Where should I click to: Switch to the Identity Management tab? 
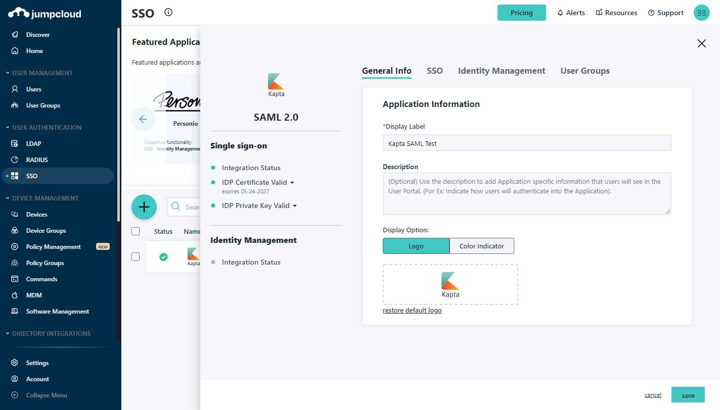[501, 71]
